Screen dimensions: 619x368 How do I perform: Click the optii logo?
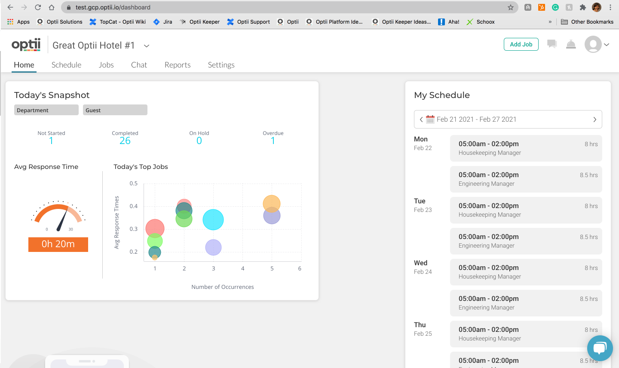click(26, 44)
